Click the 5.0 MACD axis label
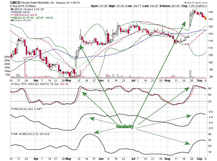The image size is (217, 161). pyautogui.click(x=211, y=112)
